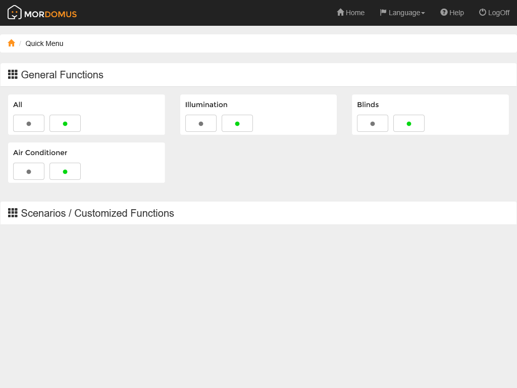
Task: Click the LogOff link text
Action: [x=499, y=13]
